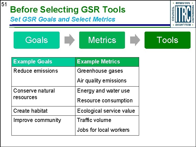Click the dark green Tools box

[x=167, y=40]
